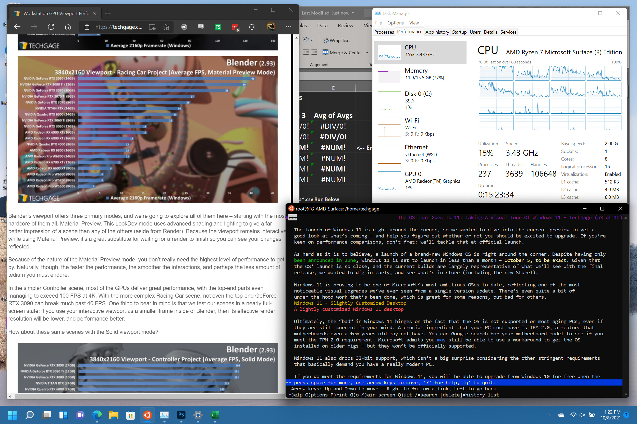The height and width of the screenshot is (424, 637).
Task: Click the Edge address bar URL
Action: [x=119, y=27]
